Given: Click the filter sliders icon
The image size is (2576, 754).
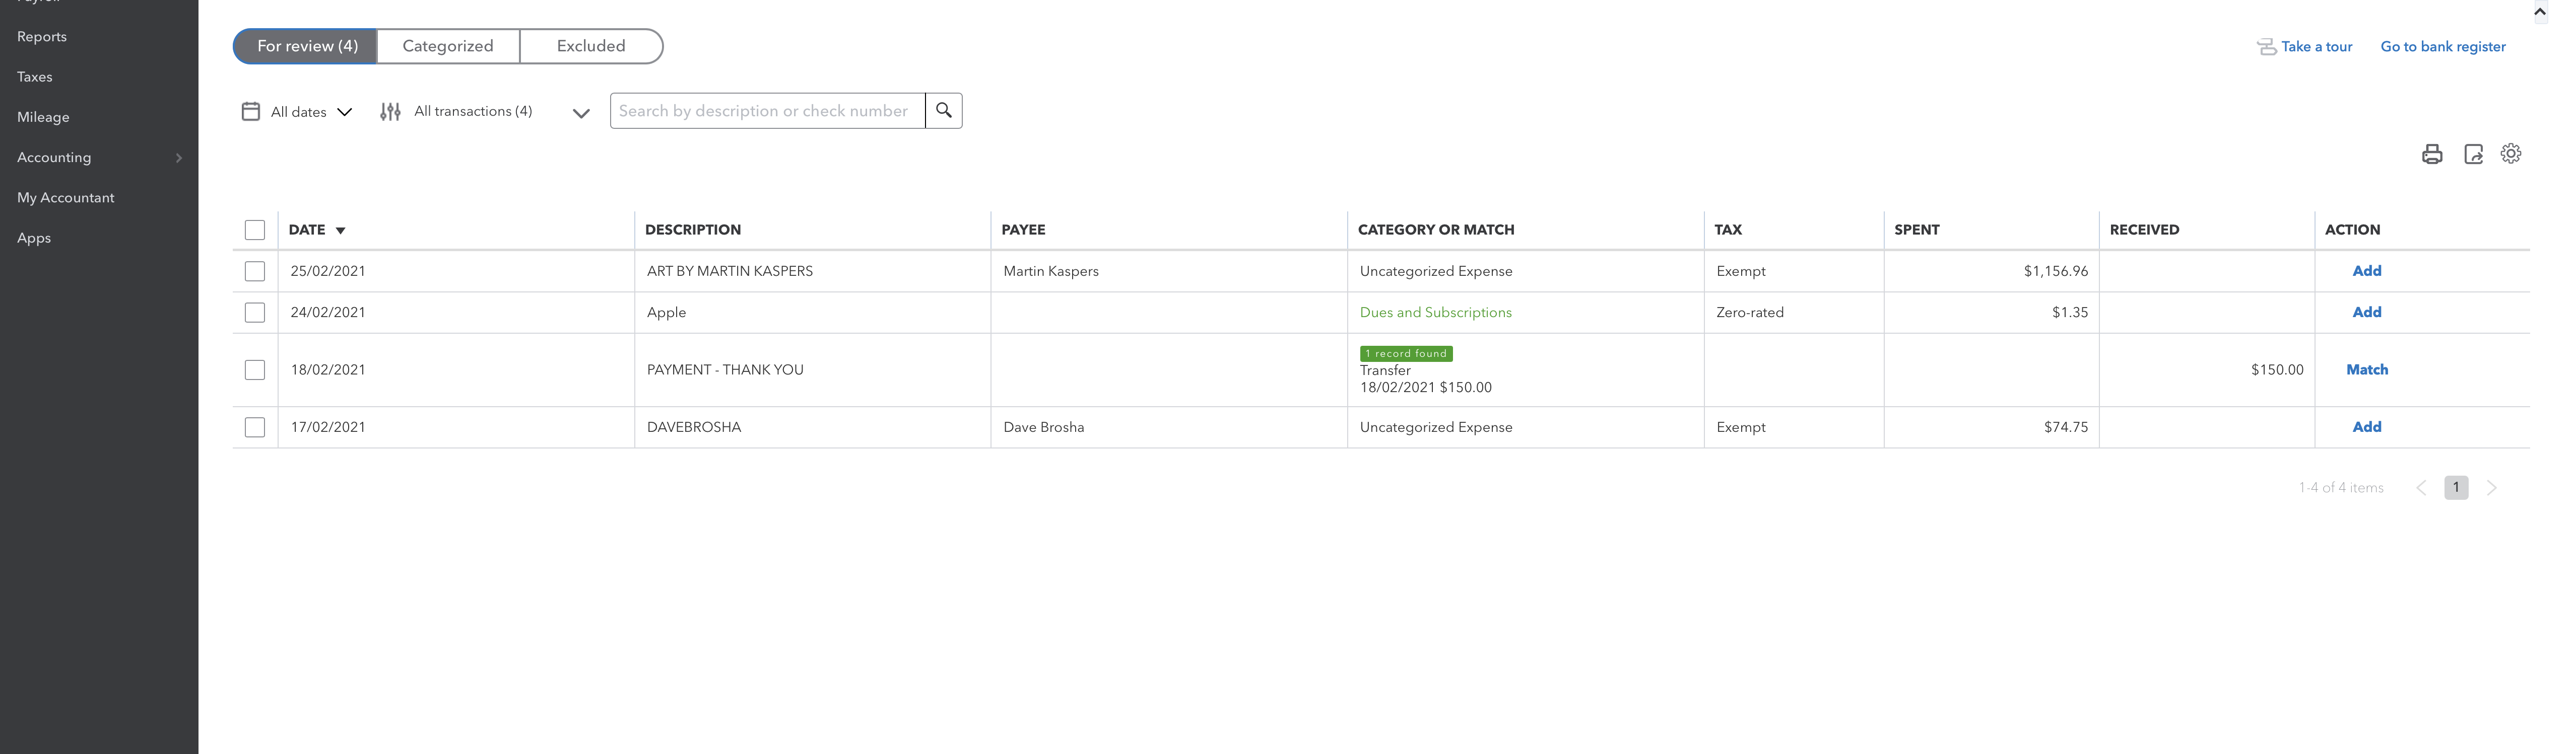Looking at the screenshot, I should coord(390,111).
